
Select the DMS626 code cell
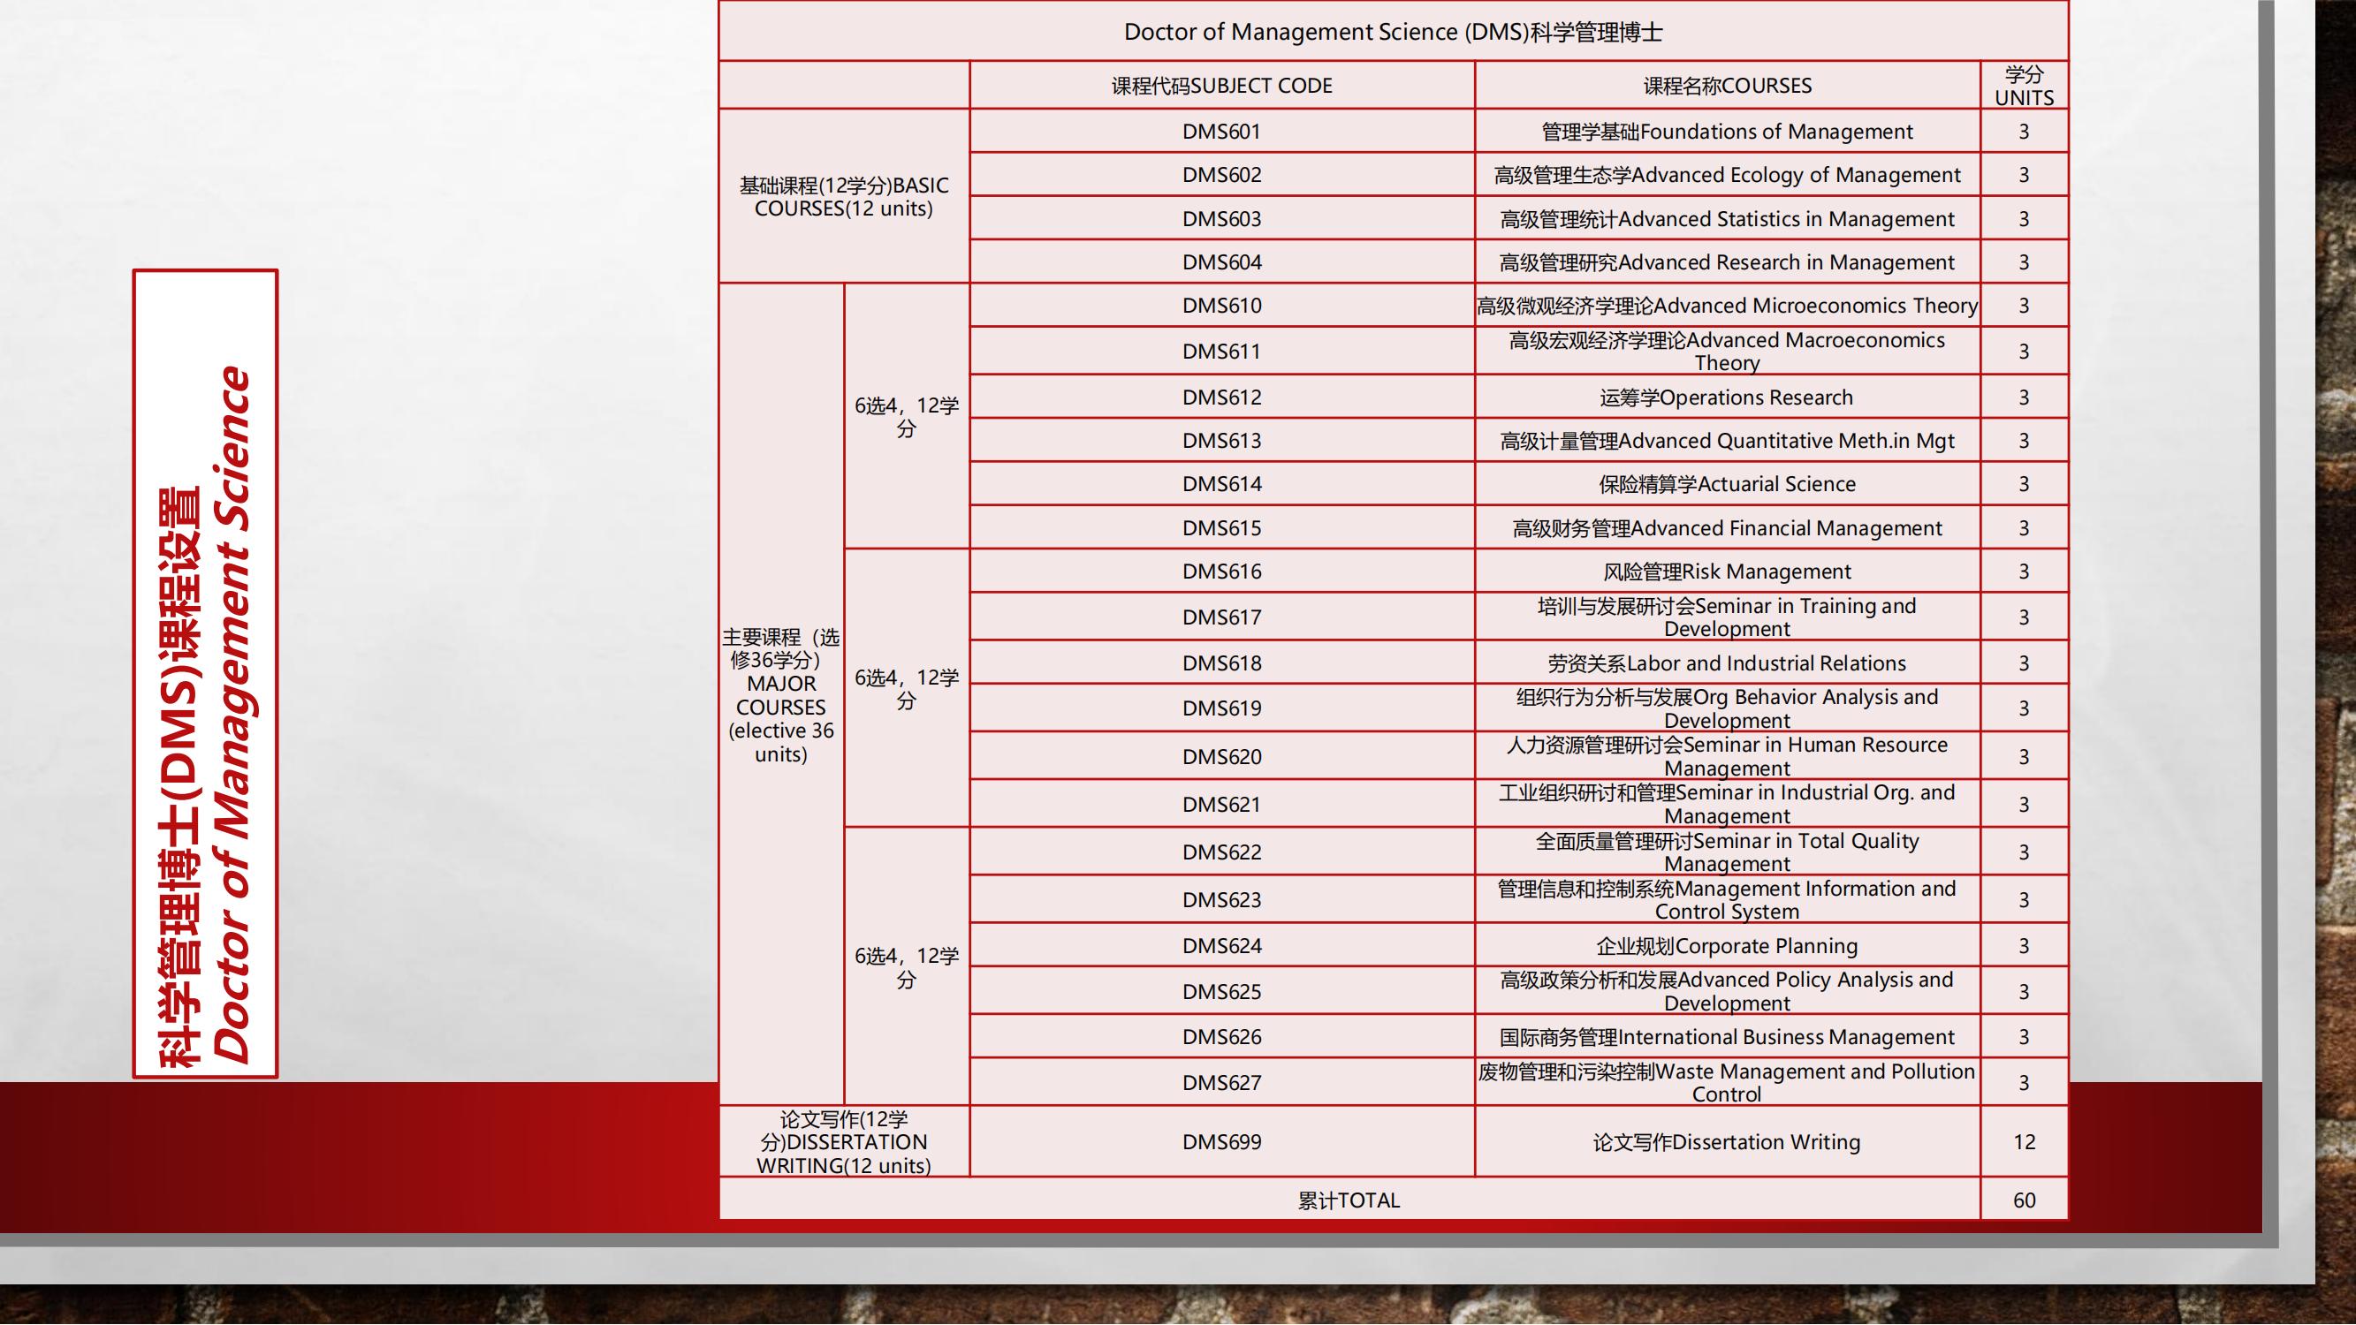[x=1222, y=1036]
